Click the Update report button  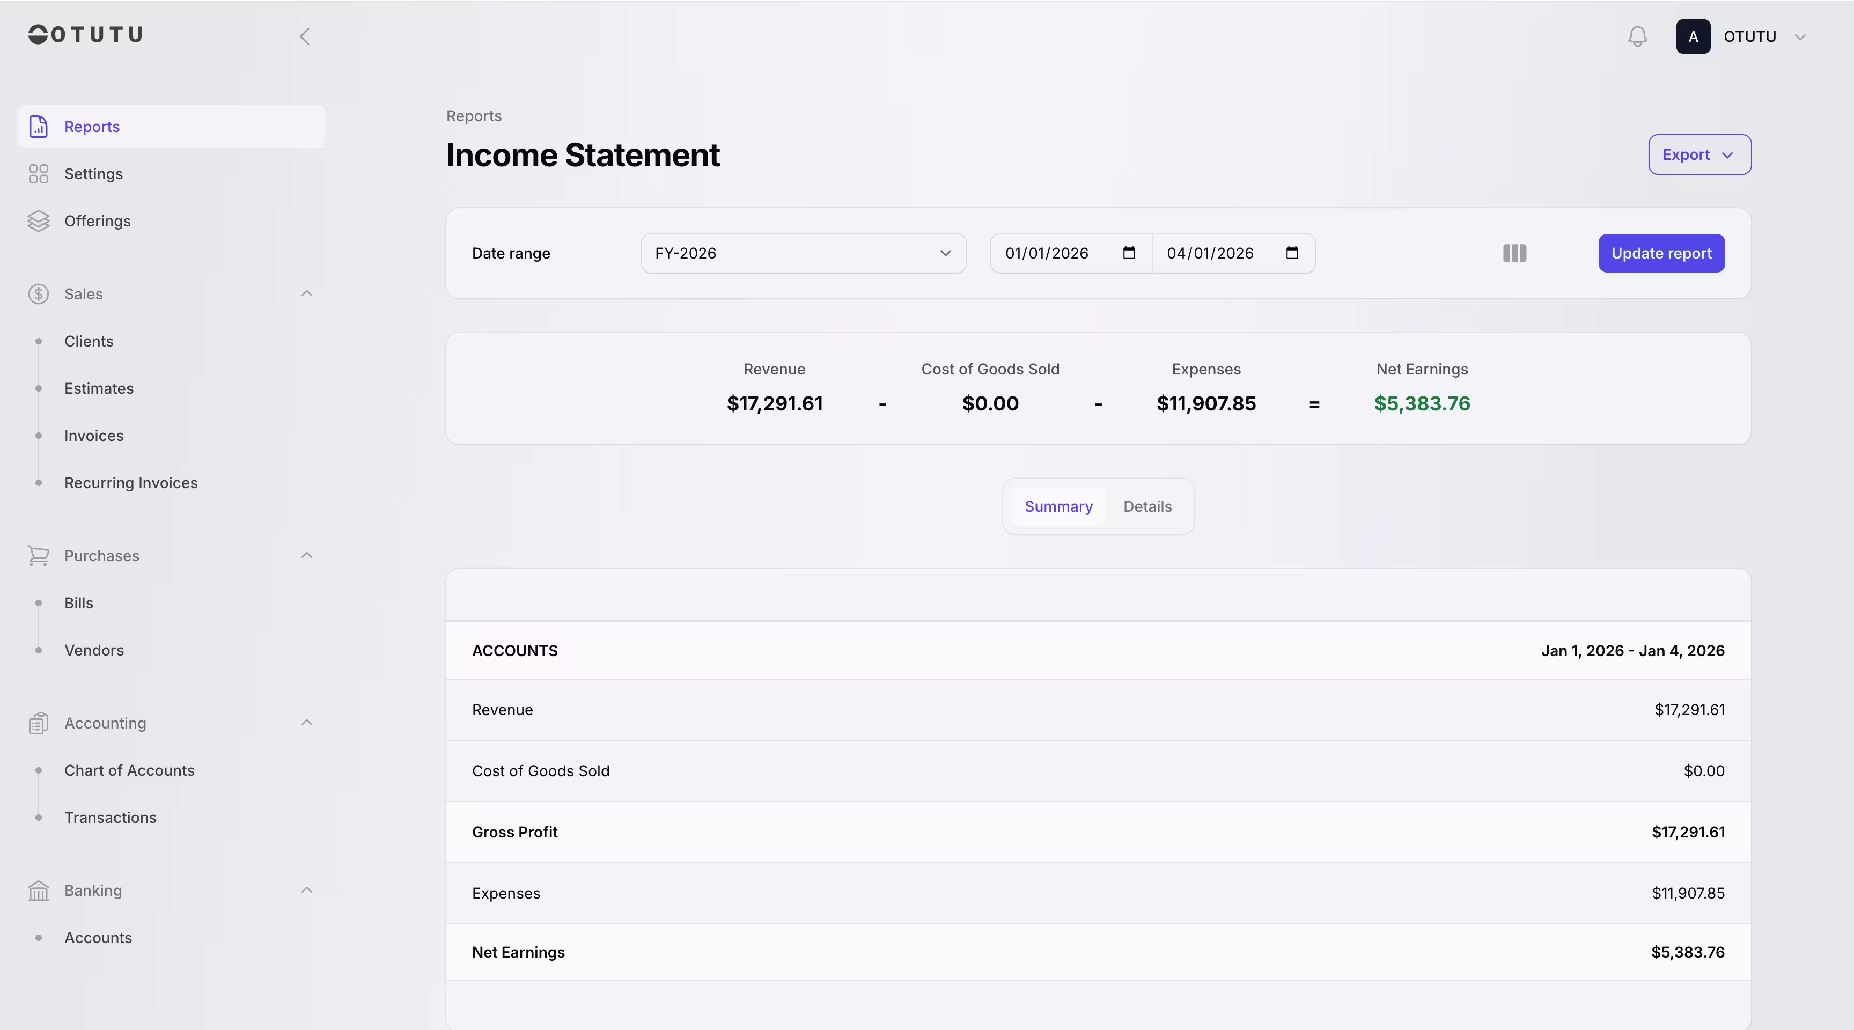click(1661, 253)
